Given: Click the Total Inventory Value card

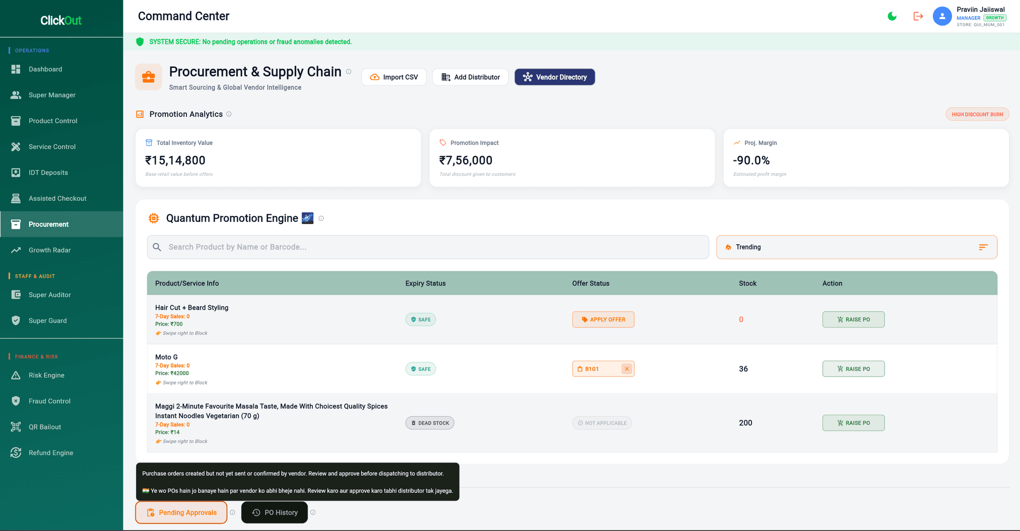Looking at the screenshot, I should click(x=278, y=158).
